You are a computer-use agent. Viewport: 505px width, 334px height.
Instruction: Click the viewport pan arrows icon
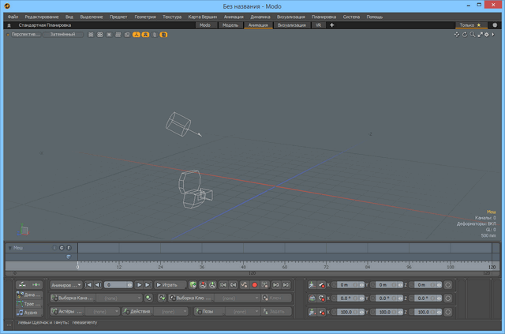[456, 35]
